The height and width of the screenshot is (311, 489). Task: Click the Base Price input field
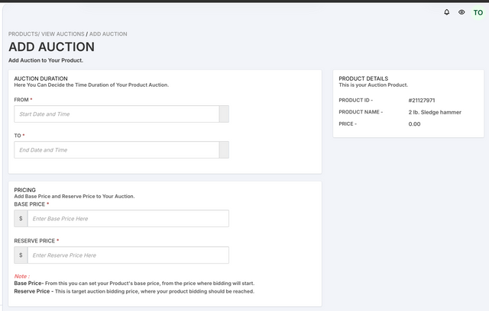pyautogui.click(x=128, y=218)
